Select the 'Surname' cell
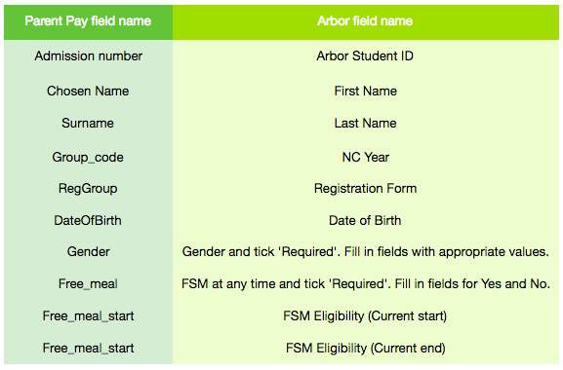This screenshot has height=370, width=563. pyautogui.click(x=88, y=124)
